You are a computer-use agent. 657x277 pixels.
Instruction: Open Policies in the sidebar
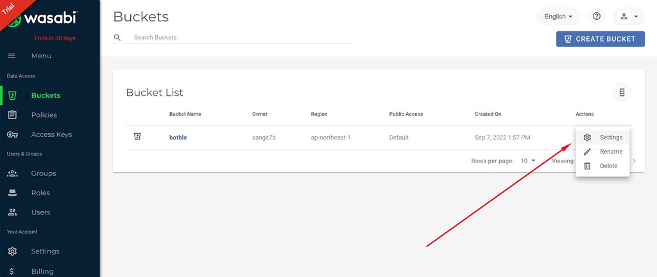tap(44, 115)
